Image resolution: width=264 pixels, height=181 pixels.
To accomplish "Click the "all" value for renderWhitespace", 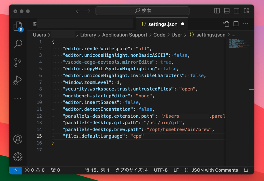I will click(x=142, y=49).
